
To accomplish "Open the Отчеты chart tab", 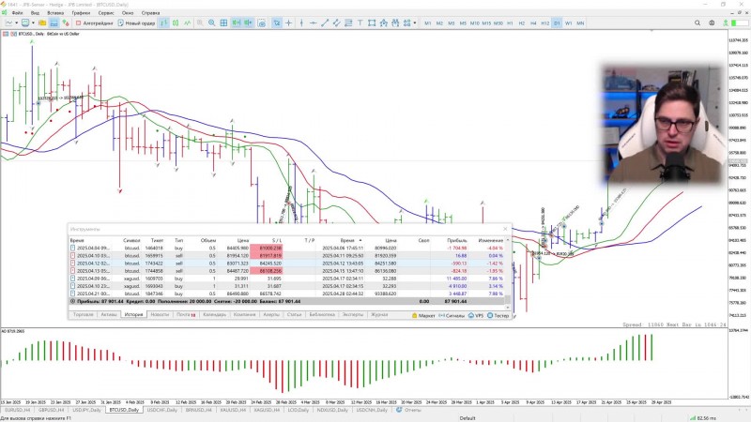I will pyautogui.click(x=408, y=410).
